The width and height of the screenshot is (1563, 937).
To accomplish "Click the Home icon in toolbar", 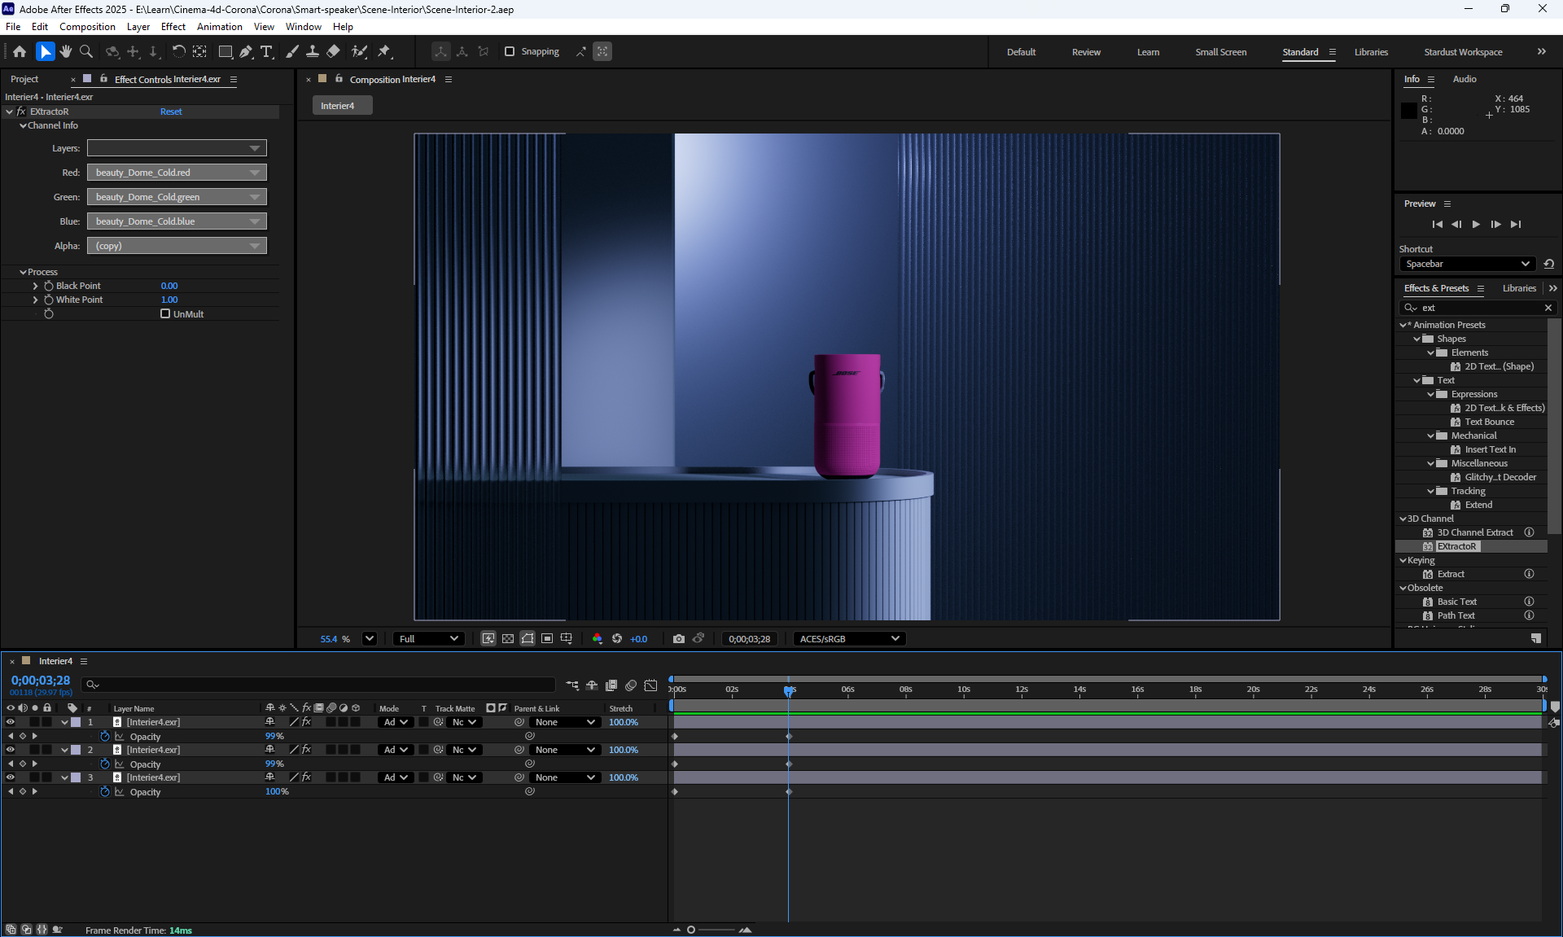I will coord(20,51).
